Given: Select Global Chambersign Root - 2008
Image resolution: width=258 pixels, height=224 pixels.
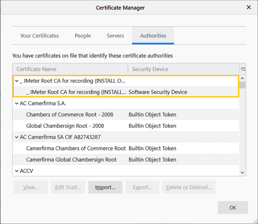Looking at the screenshot, I should pos(126,126).
